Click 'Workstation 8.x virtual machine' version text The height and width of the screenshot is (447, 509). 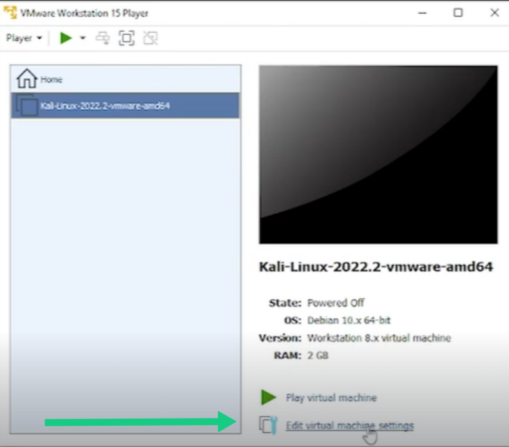(x=379, y=338)
